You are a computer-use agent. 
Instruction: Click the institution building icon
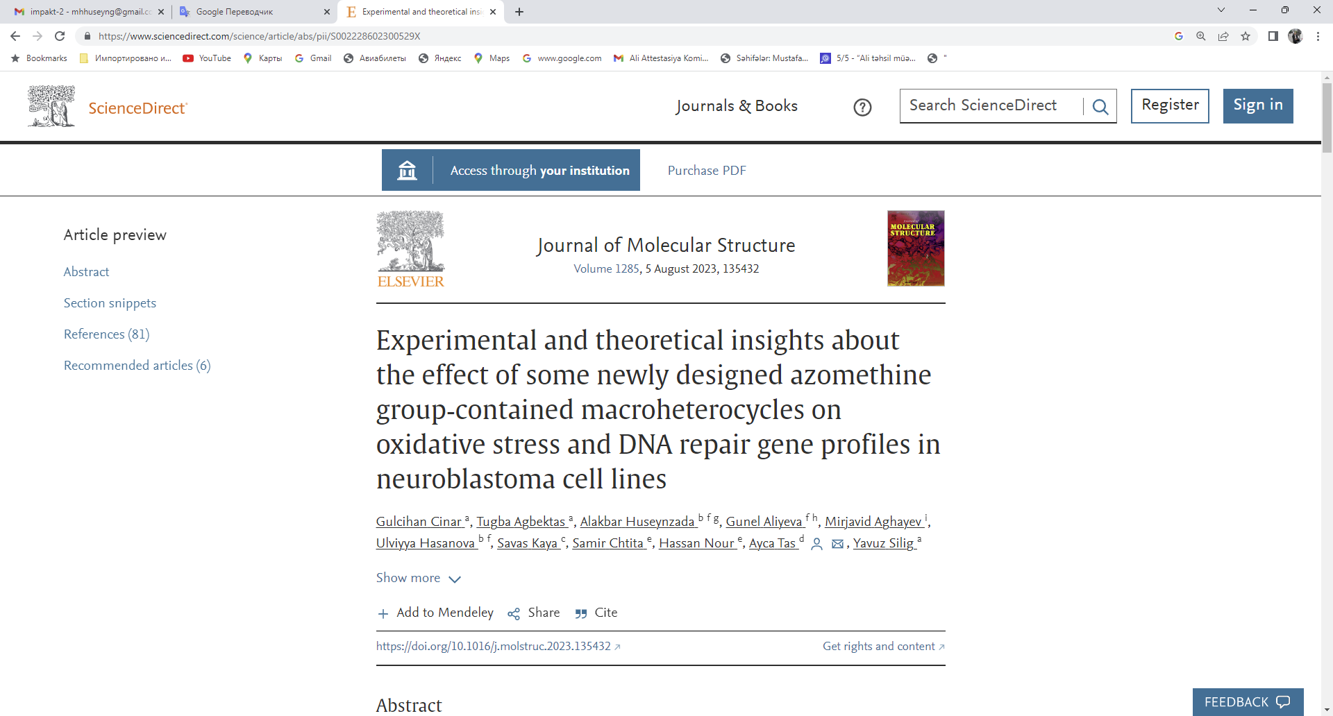tap(407, 170)
